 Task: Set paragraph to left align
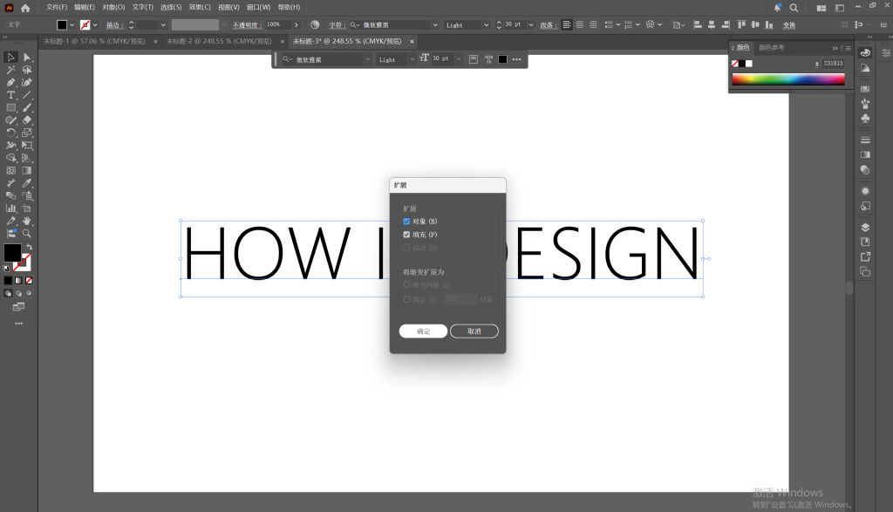coord(567,24)
